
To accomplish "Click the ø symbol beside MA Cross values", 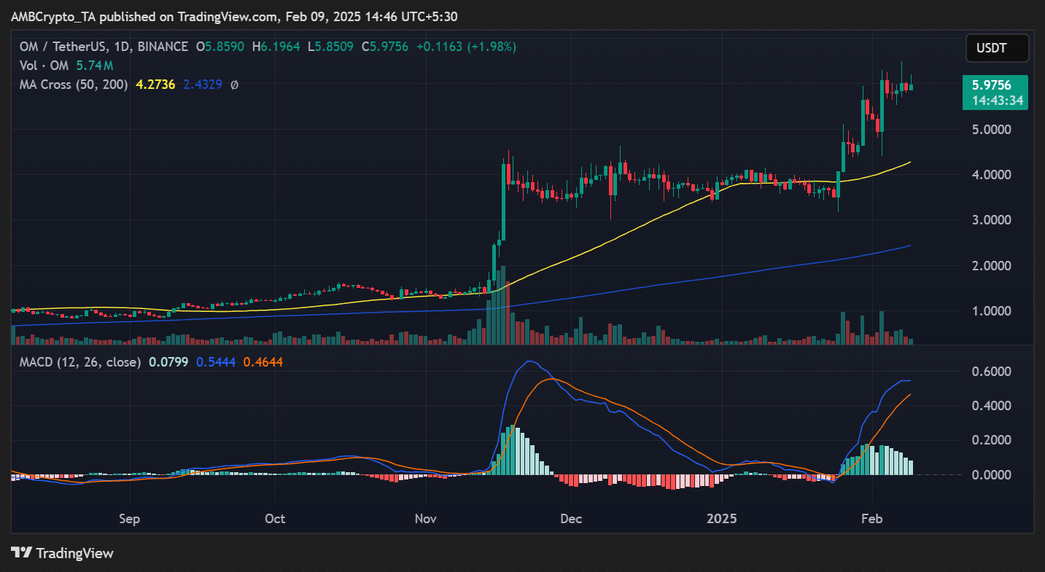I will pyautogui.click(x=234, y=85).
